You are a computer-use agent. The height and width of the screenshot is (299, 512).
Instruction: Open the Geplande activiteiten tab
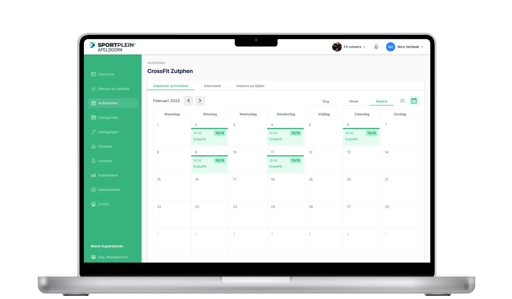coord(171,86)
